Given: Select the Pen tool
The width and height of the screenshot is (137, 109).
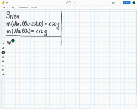Looking at the screenshot, I should point(3,43).
